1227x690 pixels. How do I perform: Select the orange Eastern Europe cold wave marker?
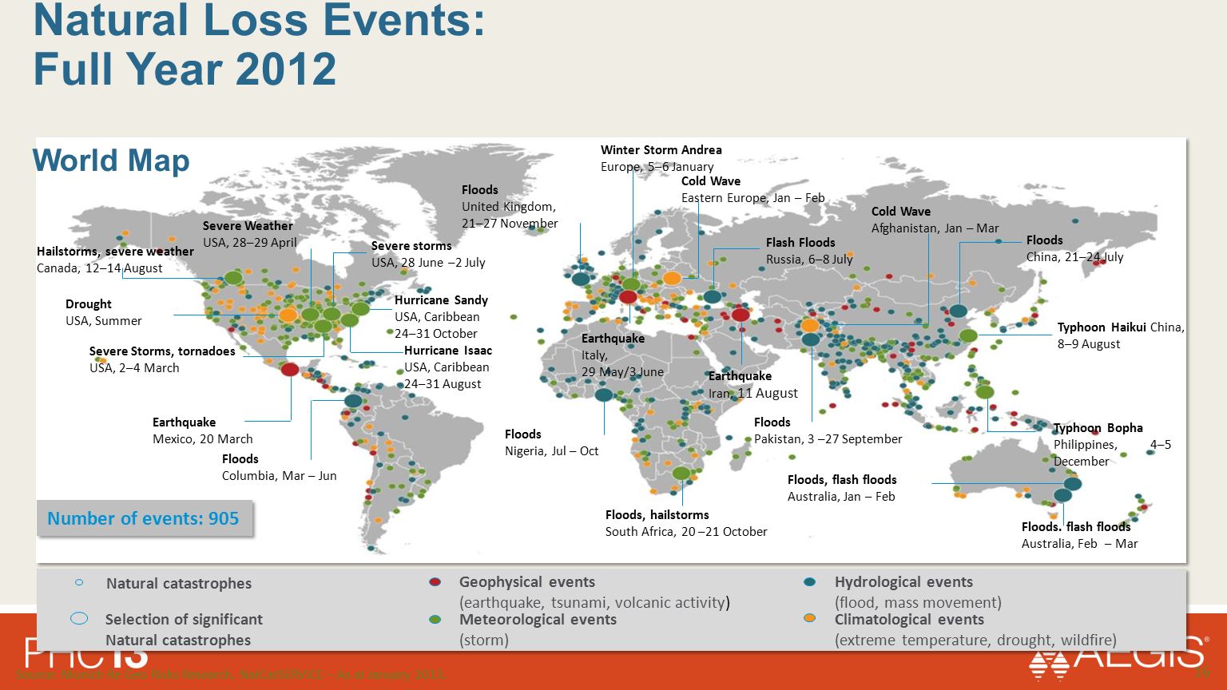[672, 278]
